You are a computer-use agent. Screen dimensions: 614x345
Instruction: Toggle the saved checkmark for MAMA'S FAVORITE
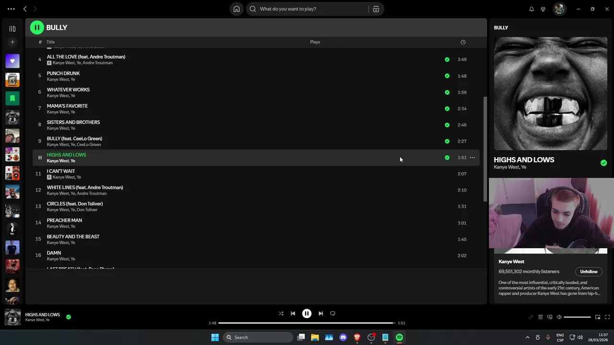click(x=447, y=108)
